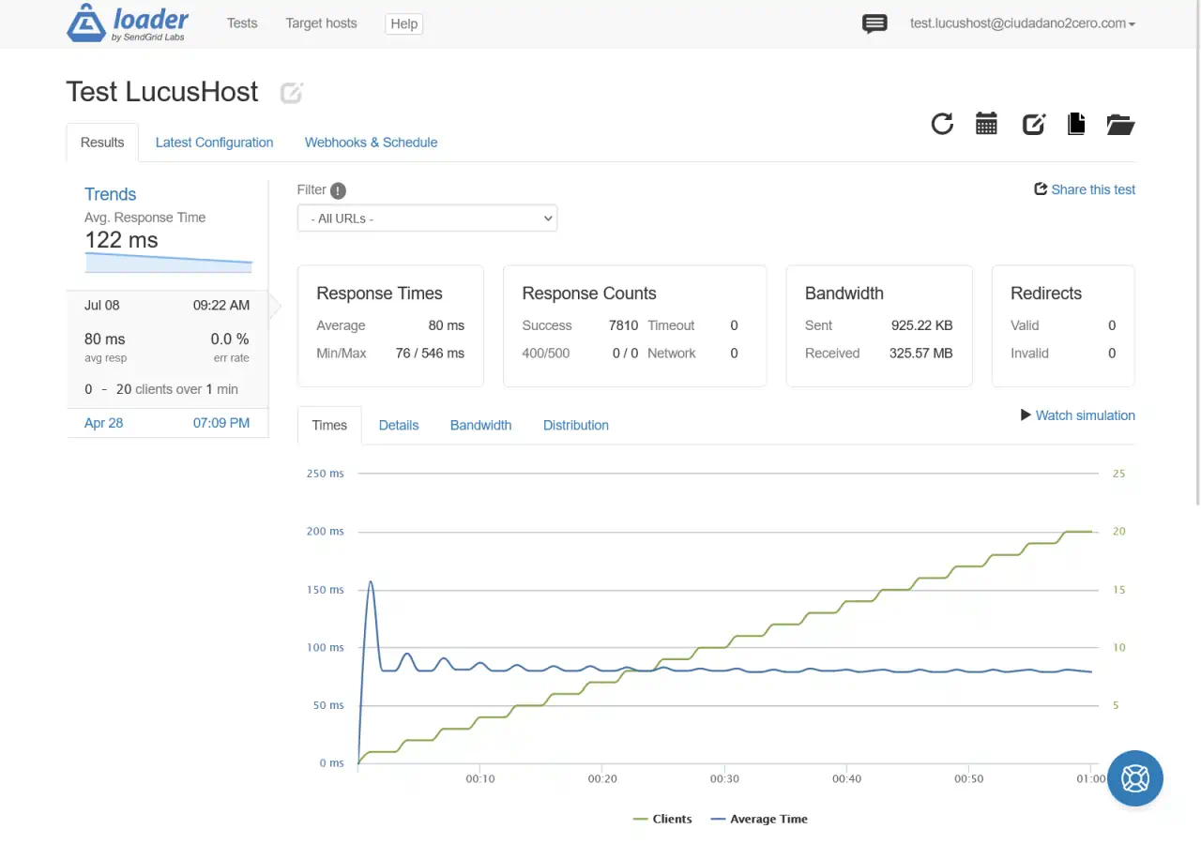Click the loader logo

point(128,24)
